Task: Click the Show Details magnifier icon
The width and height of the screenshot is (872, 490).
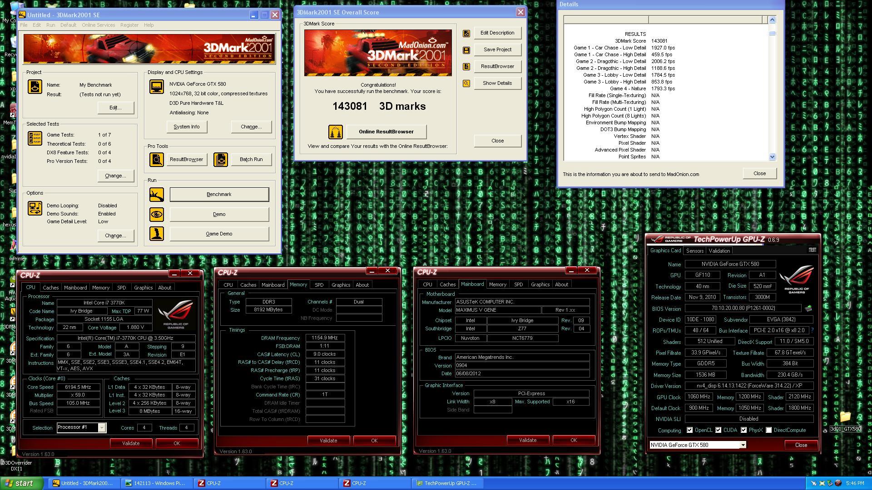Action: point(466,83)
